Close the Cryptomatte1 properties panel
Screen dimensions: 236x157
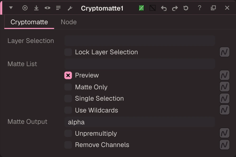coord(227,8)
